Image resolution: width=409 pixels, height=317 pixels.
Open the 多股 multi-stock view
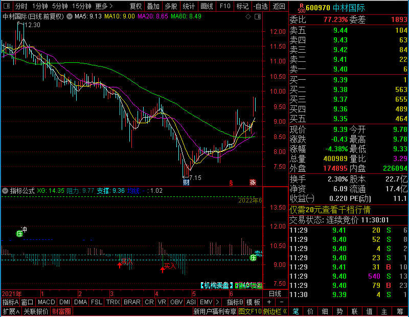171,6
